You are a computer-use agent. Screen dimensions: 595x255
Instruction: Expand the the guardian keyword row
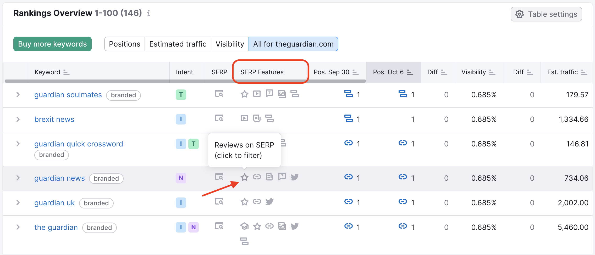[18, 227]
